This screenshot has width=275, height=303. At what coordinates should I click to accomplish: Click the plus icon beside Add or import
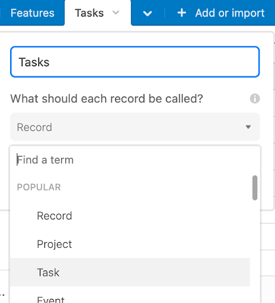pos(181,13)
